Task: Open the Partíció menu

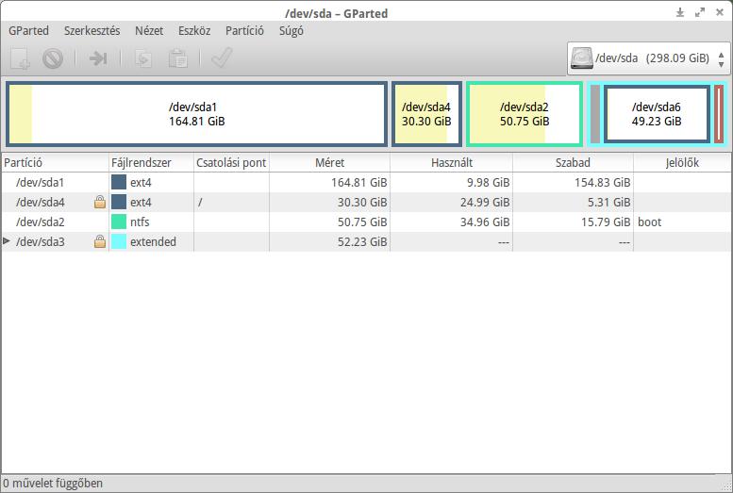Action: [244, 31]
